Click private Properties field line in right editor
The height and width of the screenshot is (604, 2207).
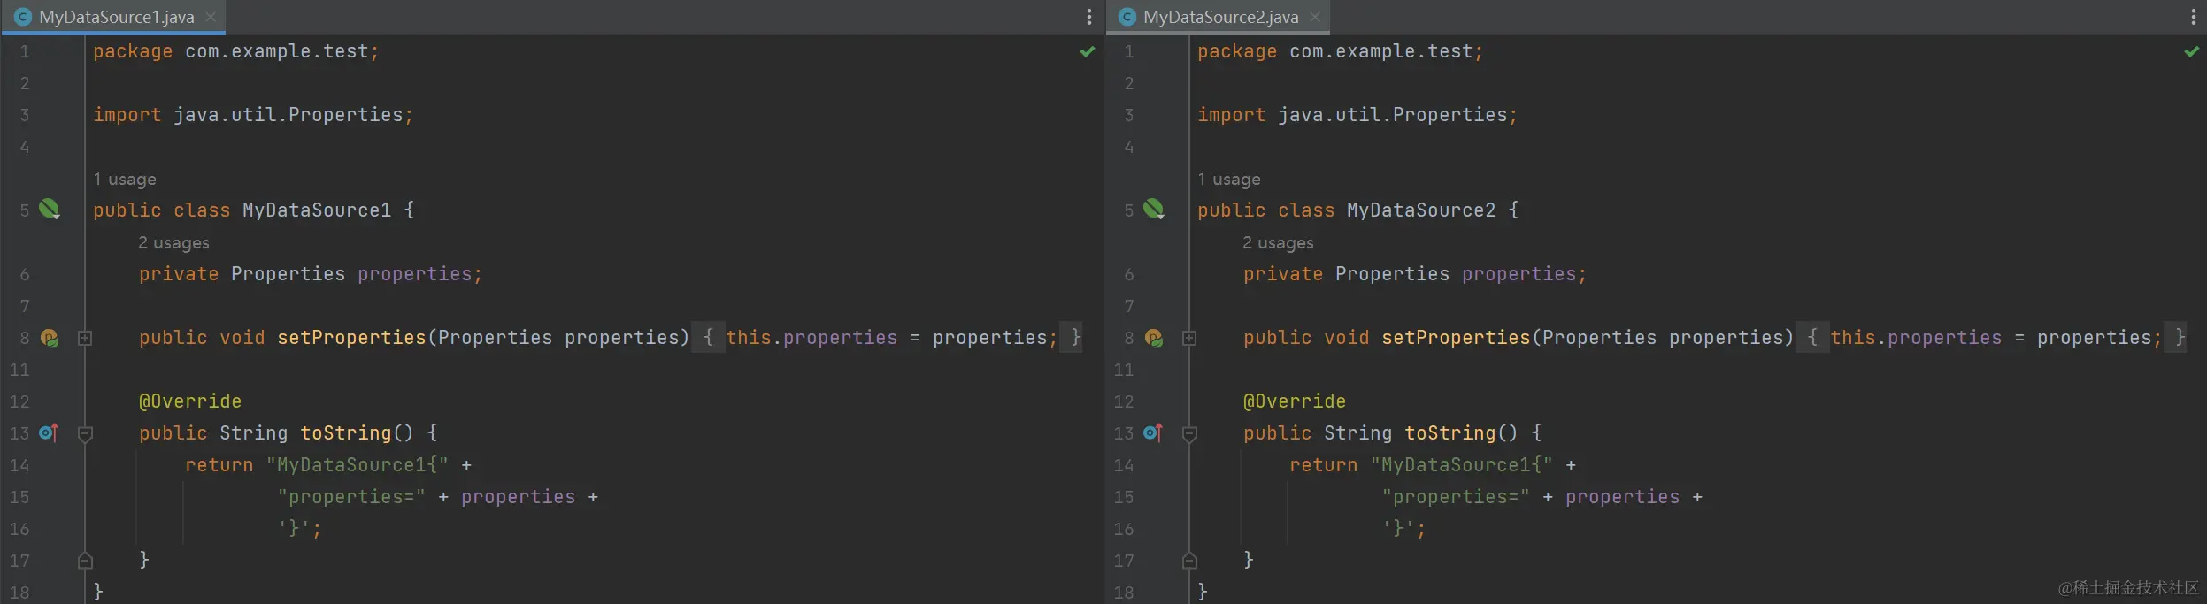tap(1415, 274)
